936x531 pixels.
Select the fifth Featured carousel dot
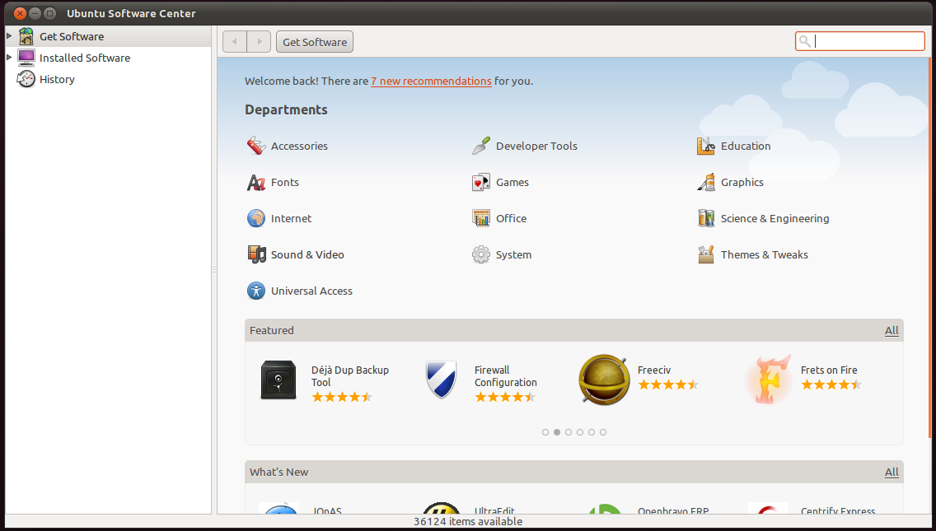click(592, 432)
